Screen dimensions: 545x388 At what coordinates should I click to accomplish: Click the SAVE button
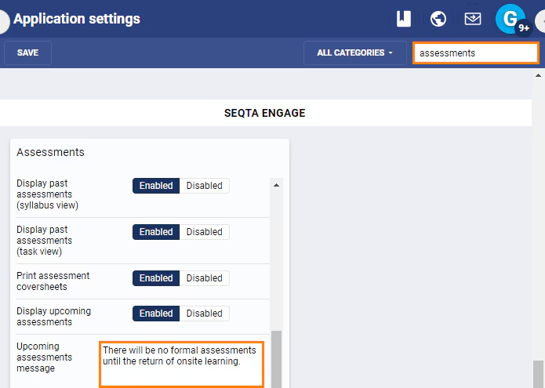27,53
